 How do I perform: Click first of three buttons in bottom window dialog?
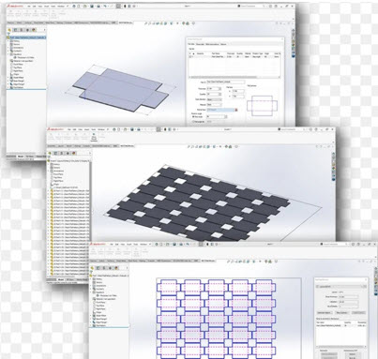click(x=324, y=312)
